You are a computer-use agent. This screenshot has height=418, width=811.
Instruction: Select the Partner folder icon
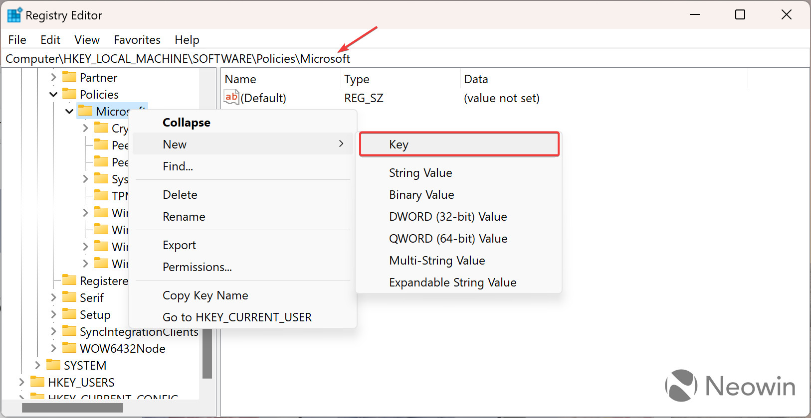[x=69, y=77]
